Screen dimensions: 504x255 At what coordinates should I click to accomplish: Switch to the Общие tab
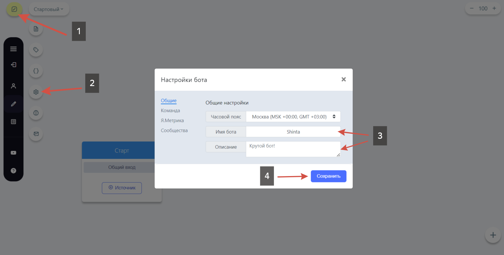(x=169, y=101)
